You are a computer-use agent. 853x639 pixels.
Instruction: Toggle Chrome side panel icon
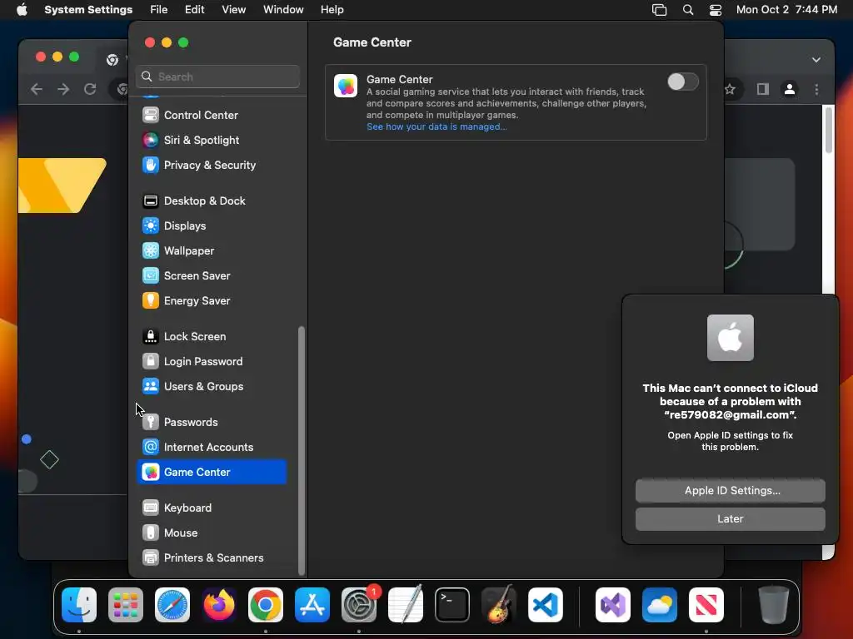[x=763, y=89]
